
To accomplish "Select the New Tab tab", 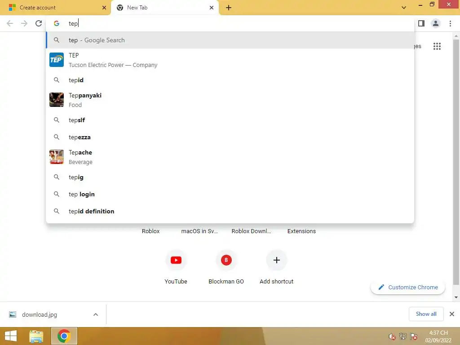I will (x=164, y=8).
